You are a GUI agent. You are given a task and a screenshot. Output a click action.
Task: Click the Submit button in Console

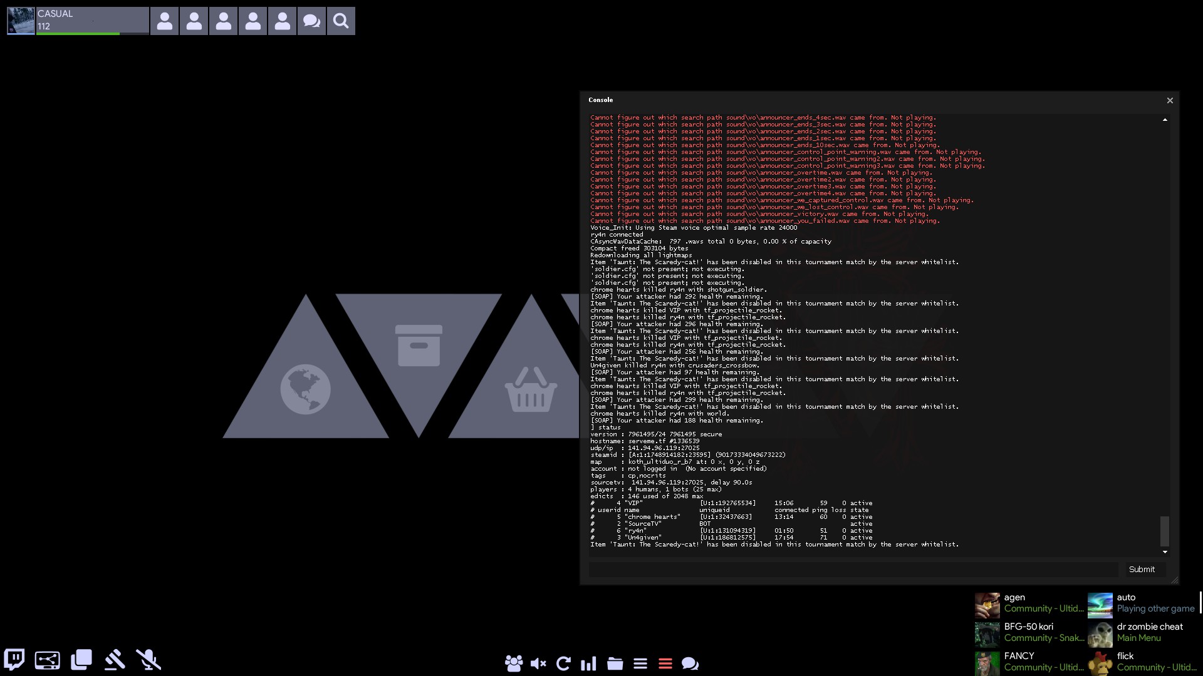point(1142,569)
